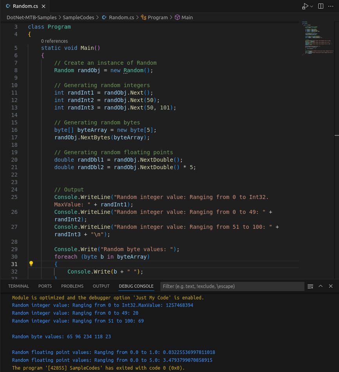Split the editor to the right
Screen dimensions: 339x372
pyautogui.click(x=321, y=6)
